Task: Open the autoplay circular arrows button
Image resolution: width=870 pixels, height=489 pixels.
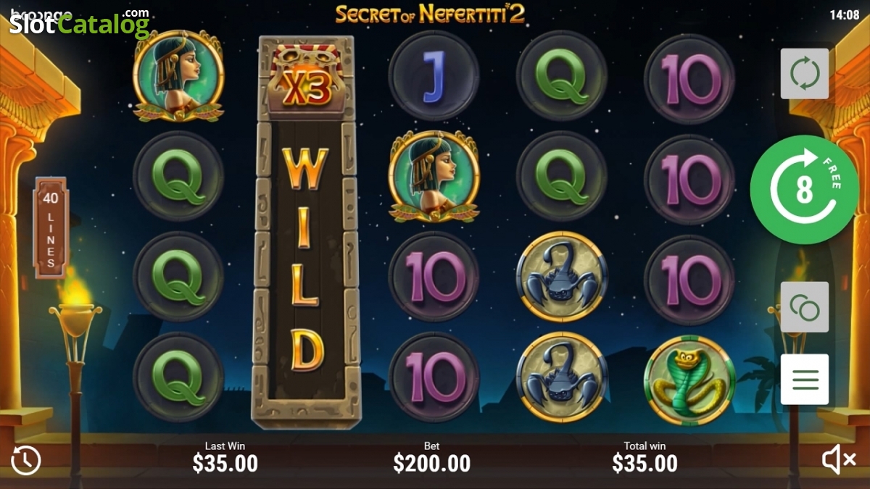Action: coord(805,73)
